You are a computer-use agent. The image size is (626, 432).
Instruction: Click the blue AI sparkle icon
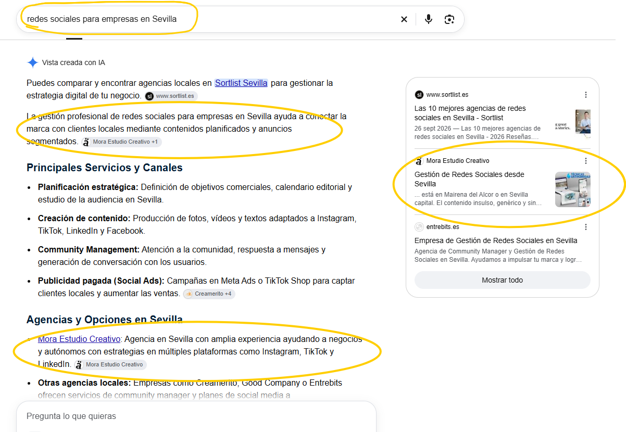pyautogui.click(x=33, y=62)
